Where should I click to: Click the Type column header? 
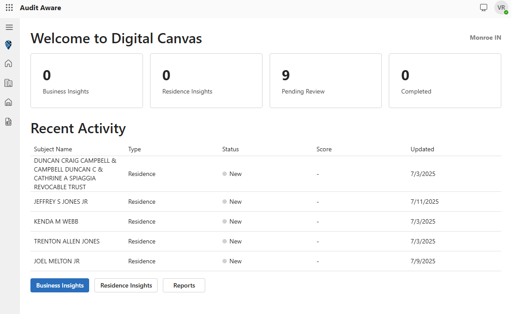(135, 149)
